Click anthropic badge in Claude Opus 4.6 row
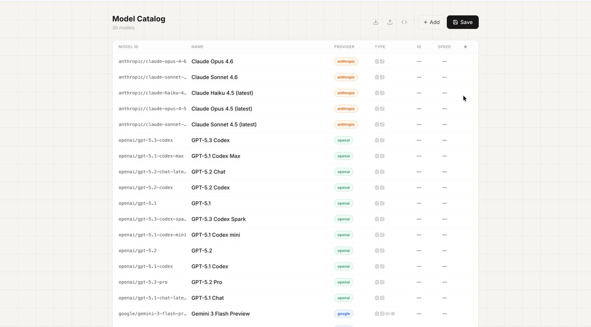 (346, 62)
